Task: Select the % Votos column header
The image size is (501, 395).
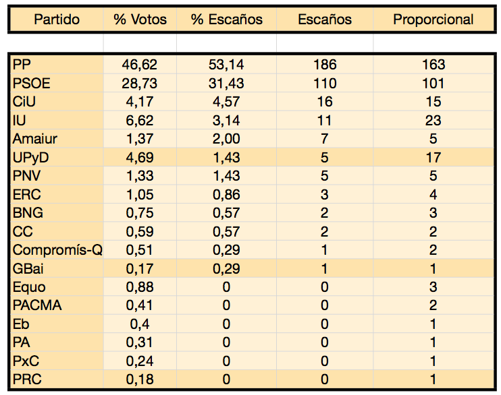Action: [x=140, y=20]
